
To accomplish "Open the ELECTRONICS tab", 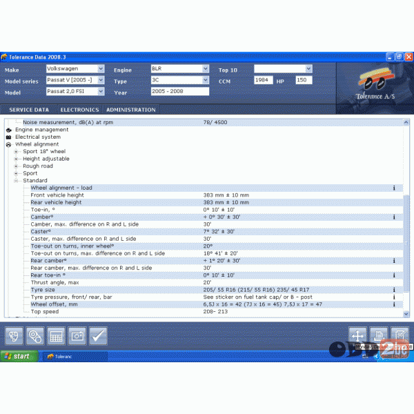I will click(x=79, y=110).
